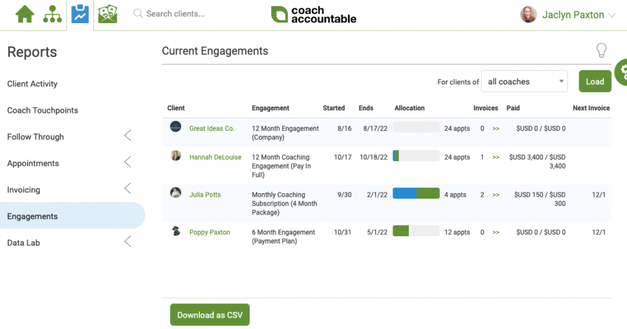Click the Client column header

(x=176, y=108)
